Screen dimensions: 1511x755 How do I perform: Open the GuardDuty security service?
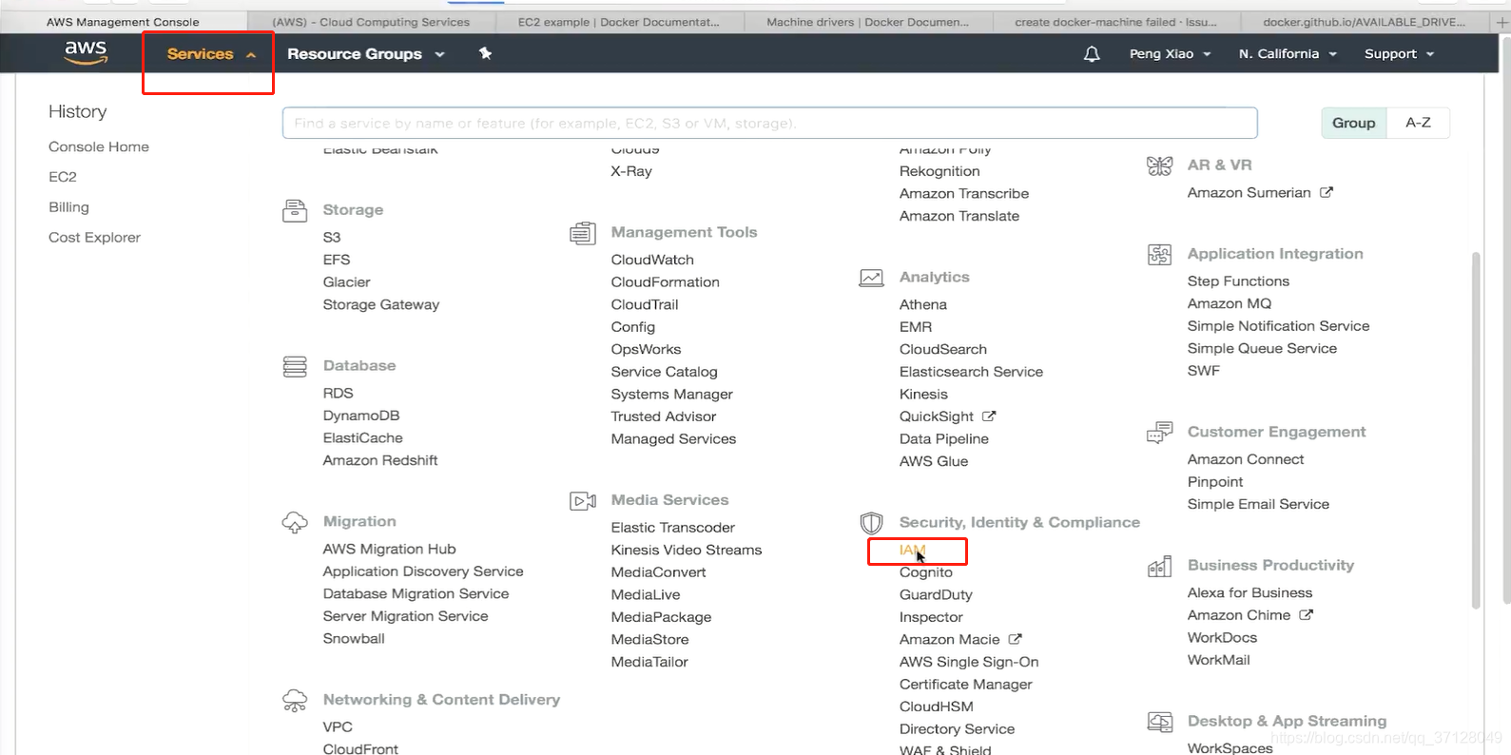pos(936,595)
